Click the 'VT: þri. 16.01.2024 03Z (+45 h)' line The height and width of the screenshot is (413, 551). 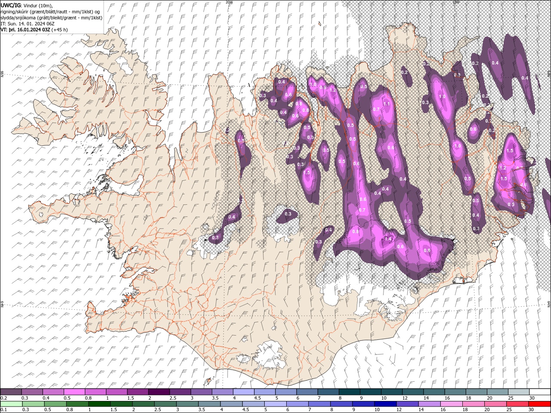pos(34,30)
